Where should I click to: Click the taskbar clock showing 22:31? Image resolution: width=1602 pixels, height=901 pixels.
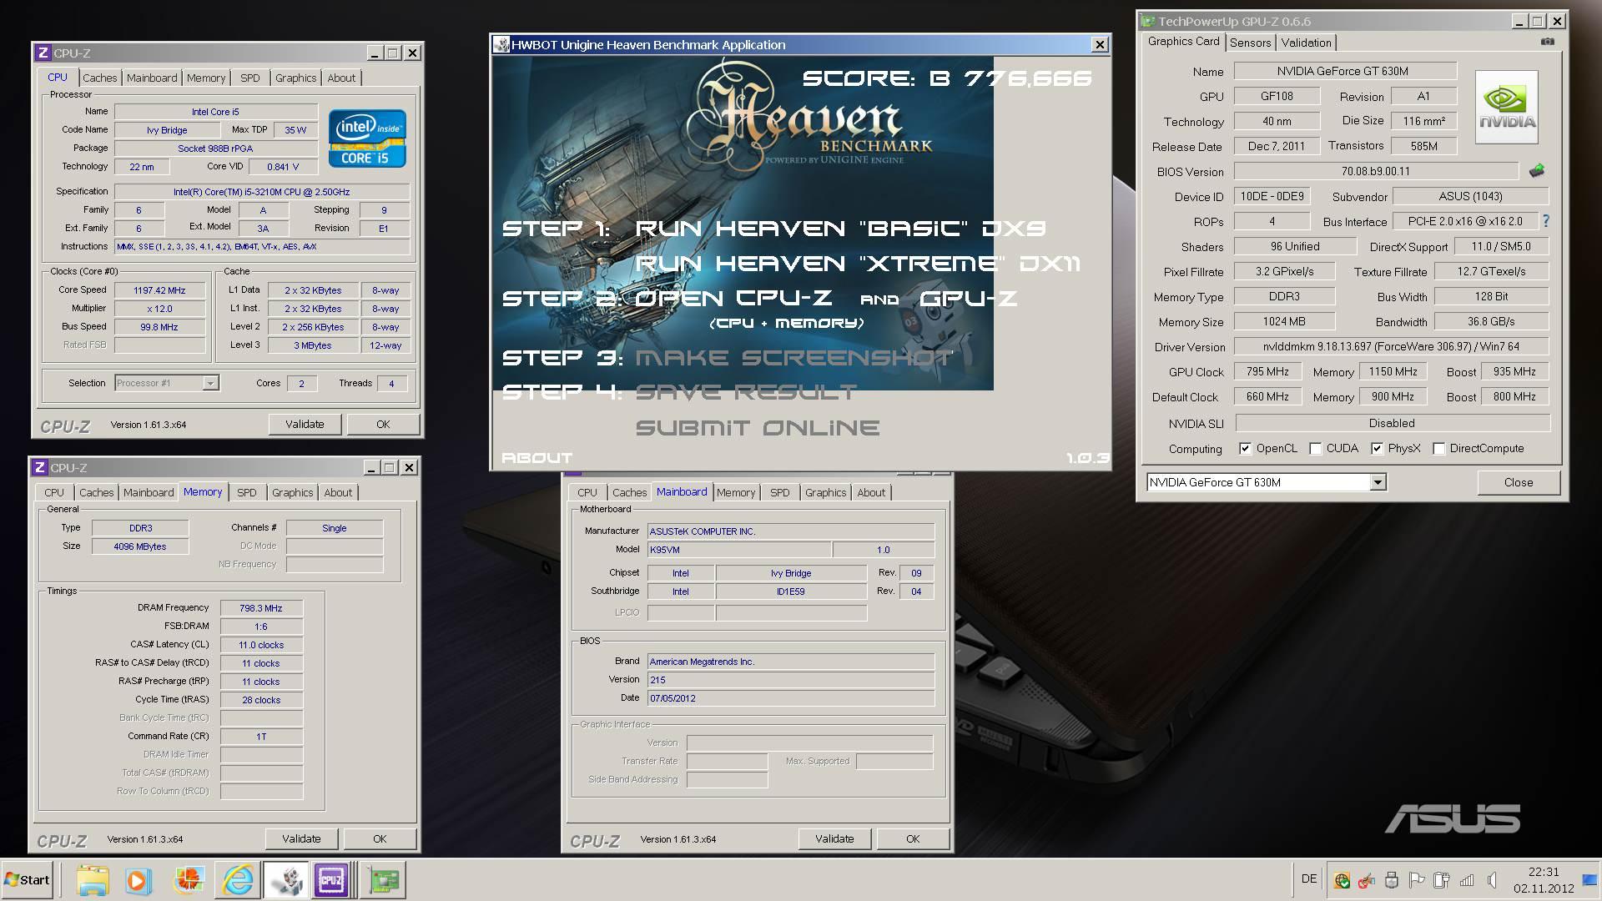pos(1544,880)
